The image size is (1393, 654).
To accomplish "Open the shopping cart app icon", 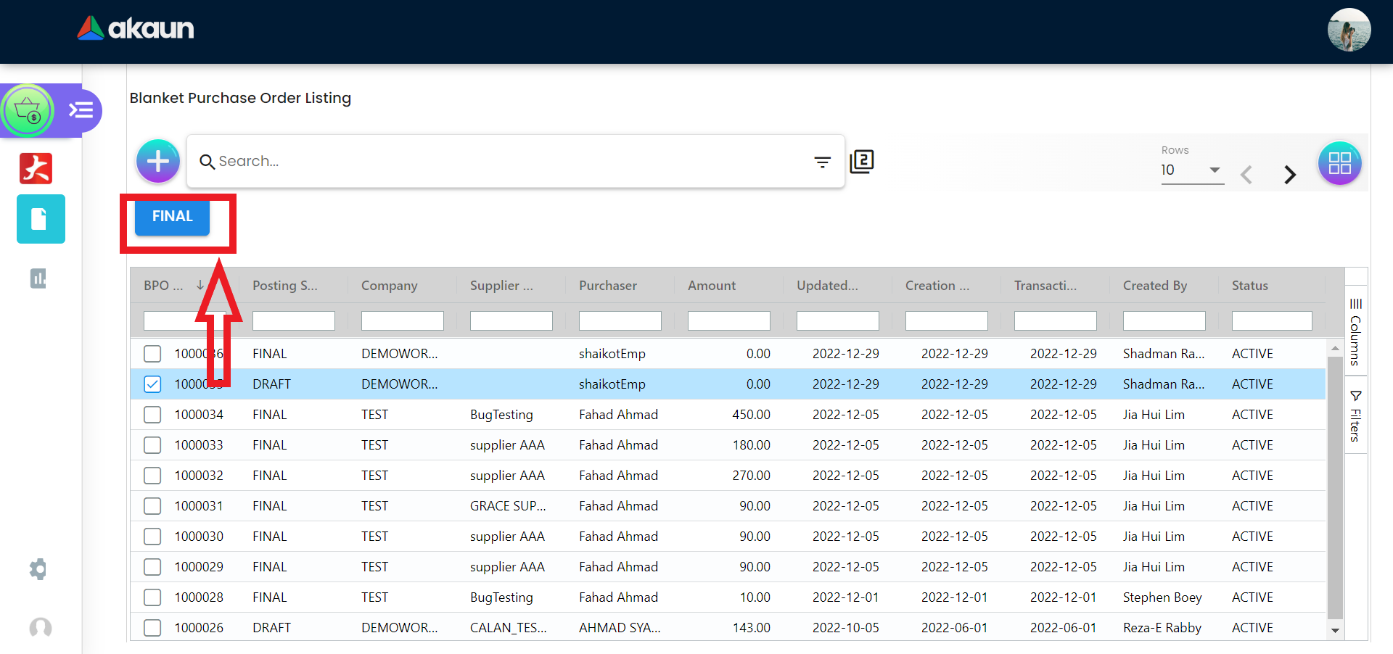I will [28, 111].
